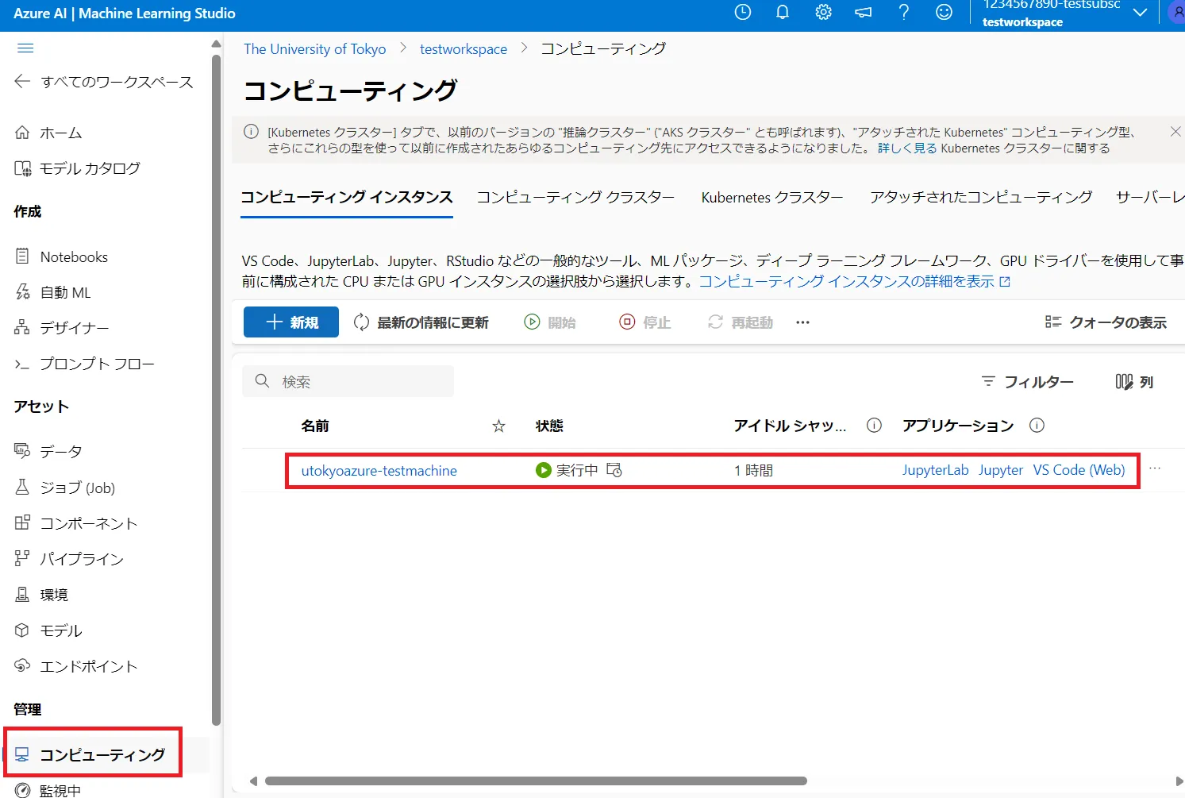This screenshot has height=798, width=1185.
Task: Open the notifications bell icon
Action: (783, 12)
